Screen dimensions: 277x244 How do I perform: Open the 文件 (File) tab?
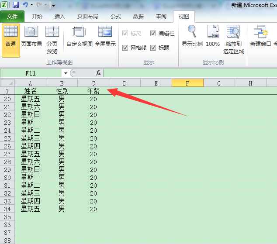coord(12,17)
